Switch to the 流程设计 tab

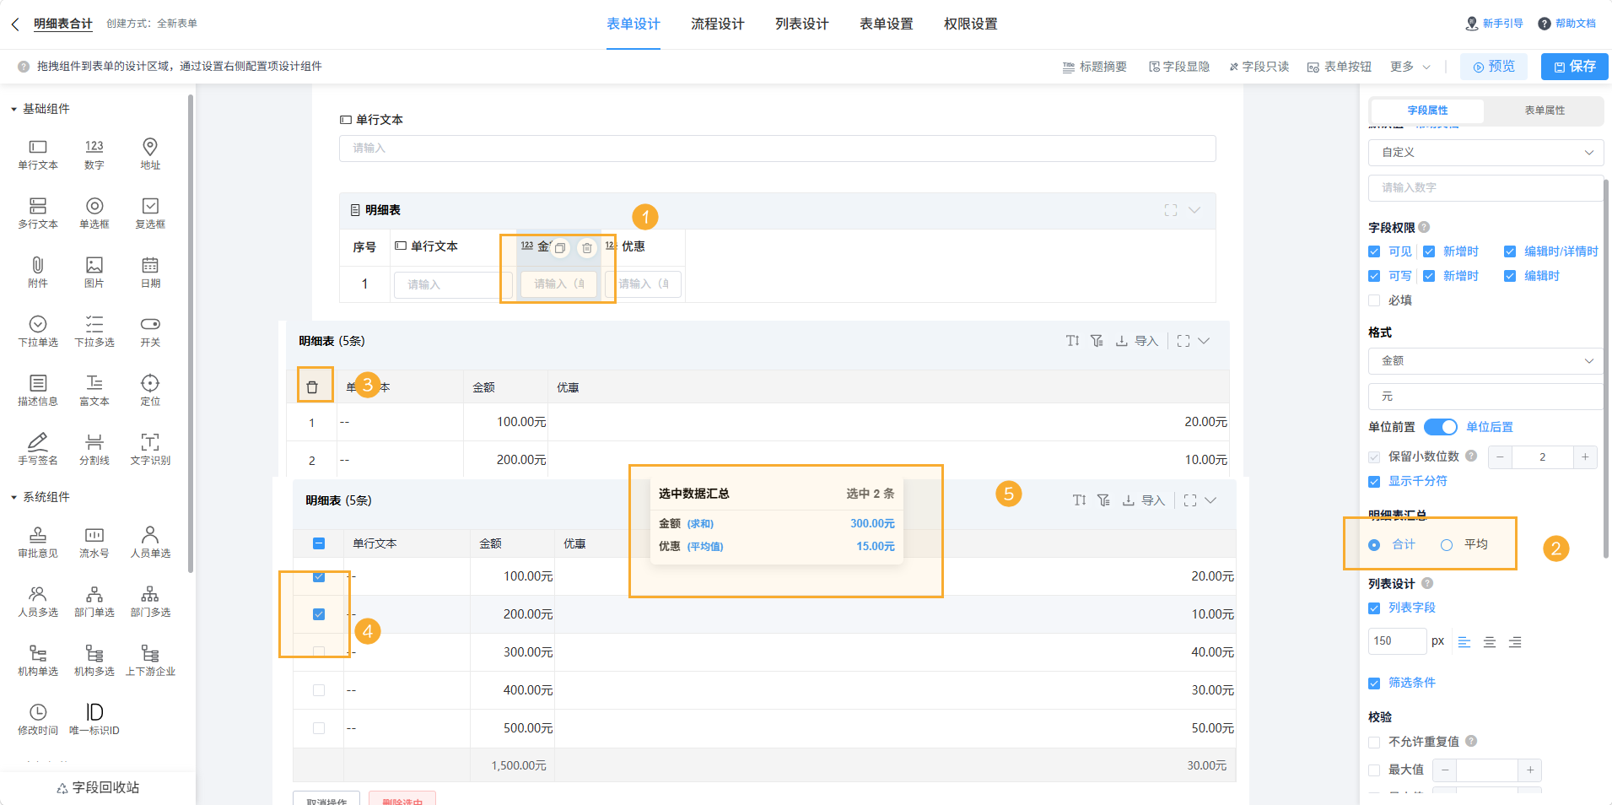tap(718, 24)
